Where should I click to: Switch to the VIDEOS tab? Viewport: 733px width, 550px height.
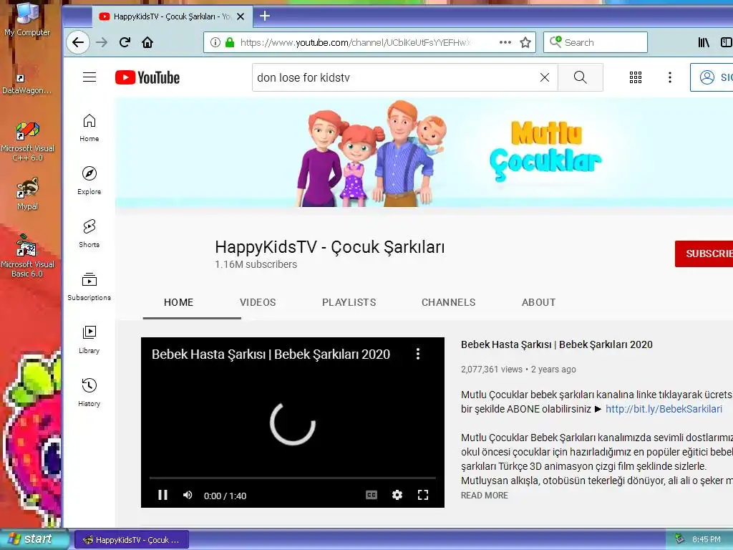tap(258, 302)
